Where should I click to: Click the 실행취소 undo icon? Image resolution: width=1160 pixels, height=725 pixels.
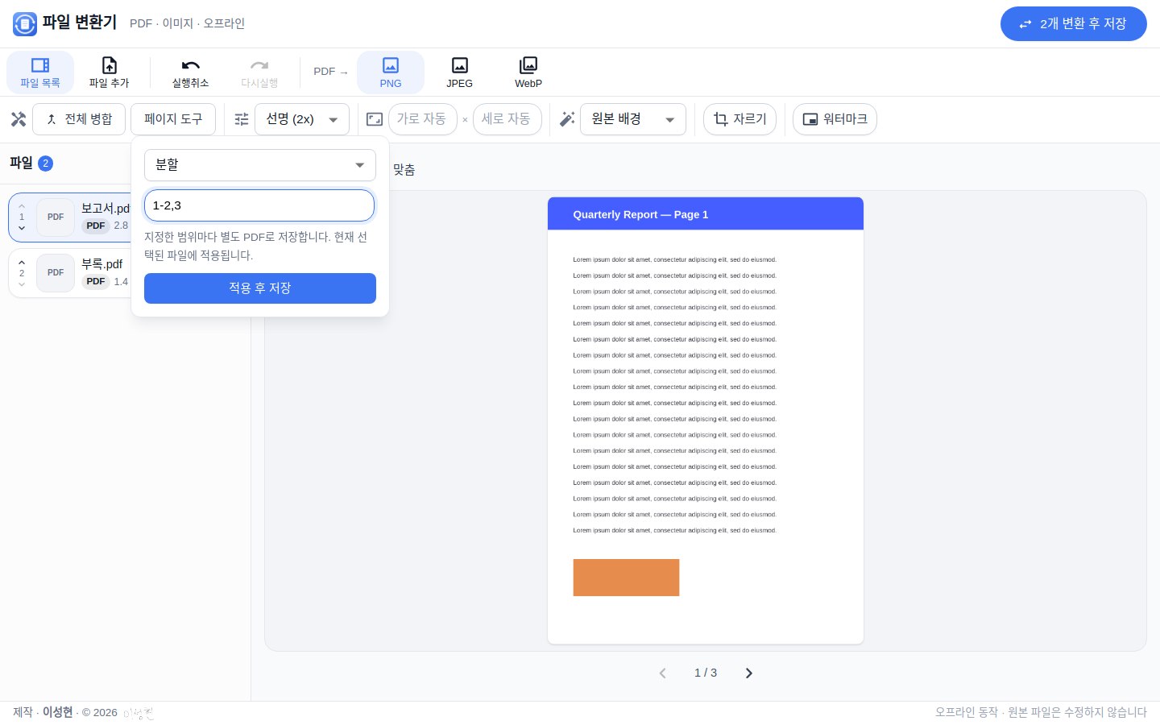tap(190, 65)
